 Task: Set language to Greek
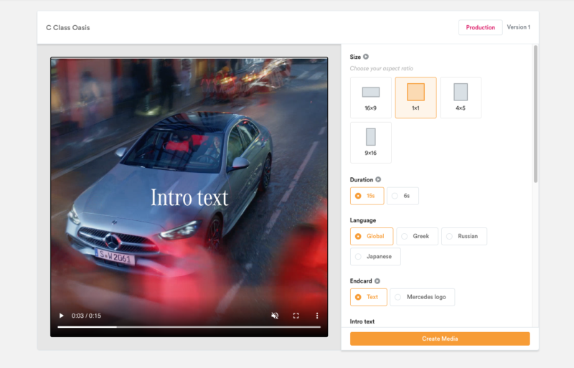(415, 236)
